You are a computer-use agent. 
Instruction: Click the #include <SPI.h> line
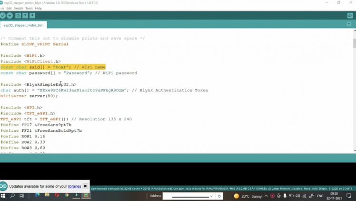(x=21, y=108)
